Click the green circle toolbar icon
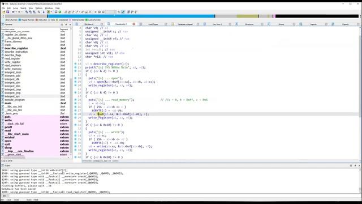 pos(60,12)
